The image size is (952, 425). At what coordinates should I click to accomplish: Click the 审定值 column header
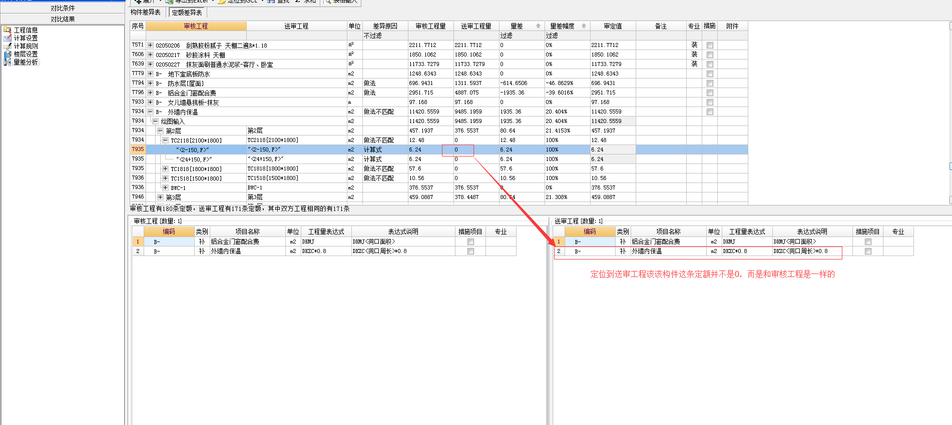coord(613,26)
